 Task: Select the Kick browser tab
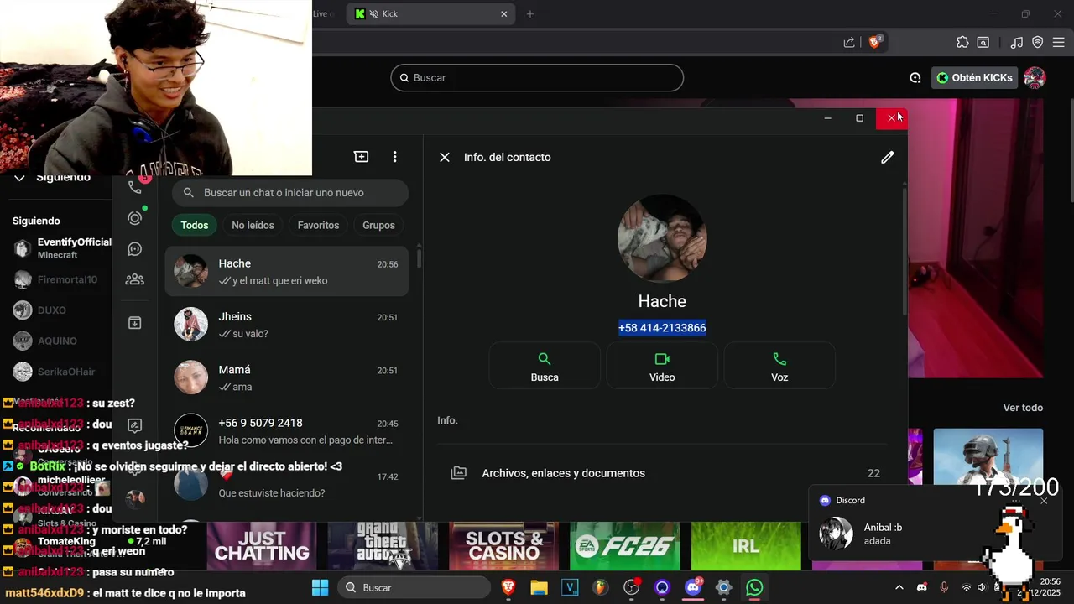point(430,13)
